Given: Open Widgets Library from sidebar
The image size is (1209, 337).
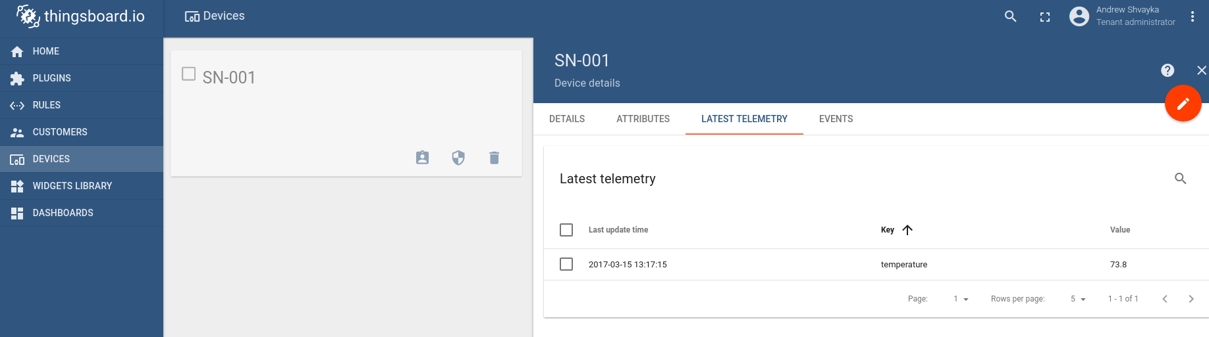Looking at the screenshot, I should [72, 186].
